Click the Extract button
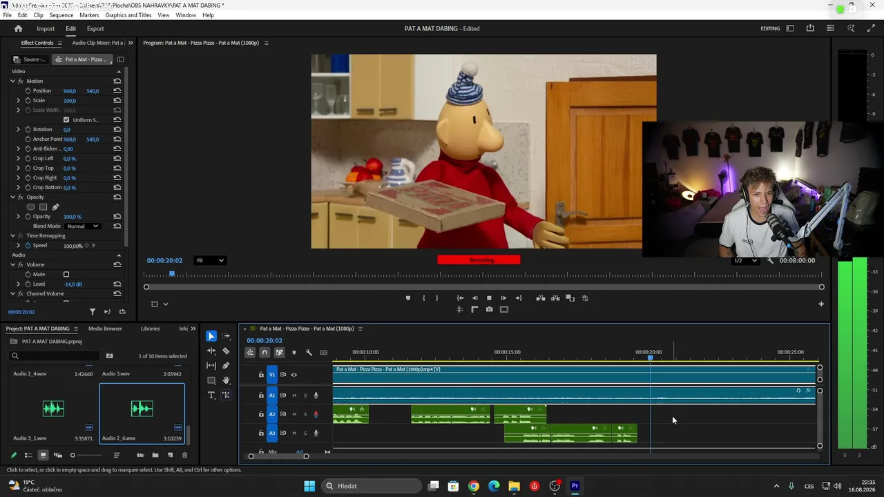The image size is (884, 497). (x=555, y=298)
